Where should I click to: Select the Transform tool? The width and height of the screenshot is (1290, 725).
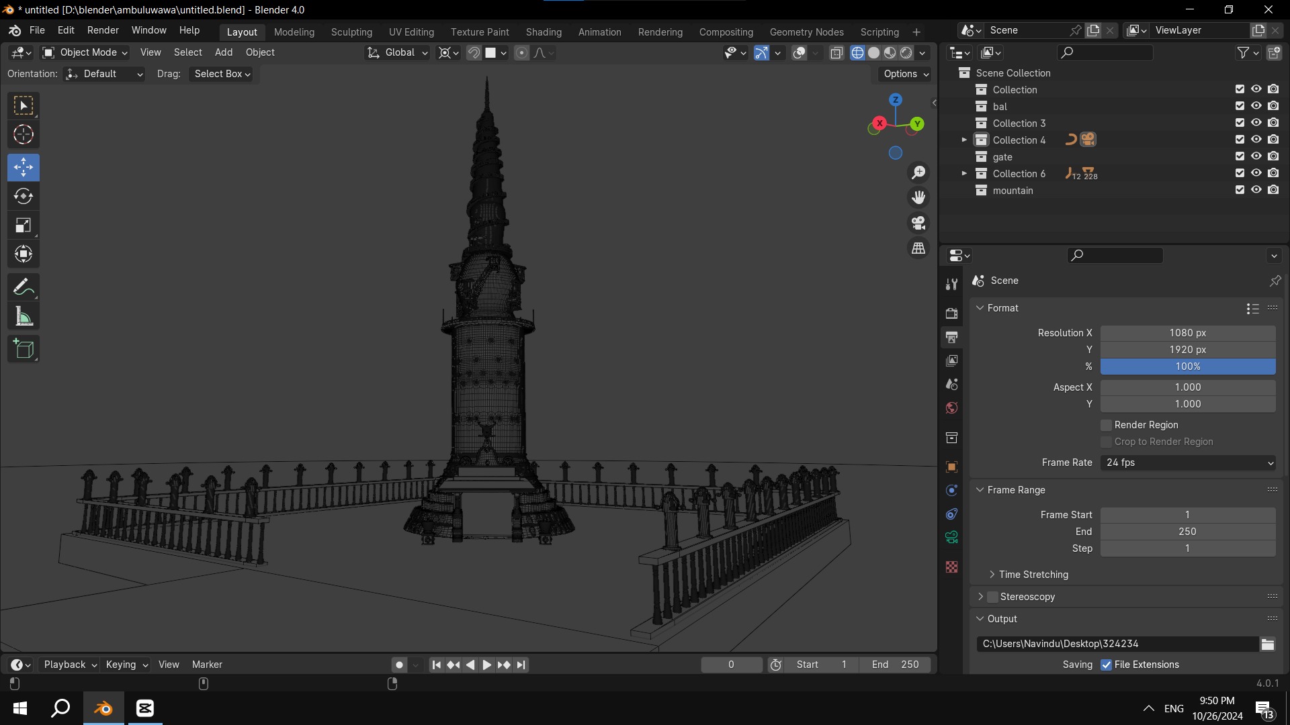click(24, 254)
